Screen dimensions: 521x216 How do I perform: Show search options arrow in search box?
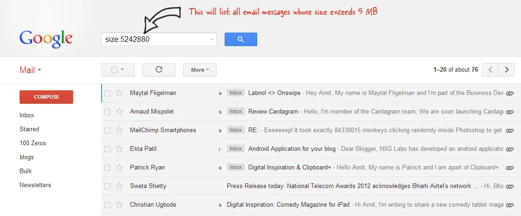click(x=212, y=40)
